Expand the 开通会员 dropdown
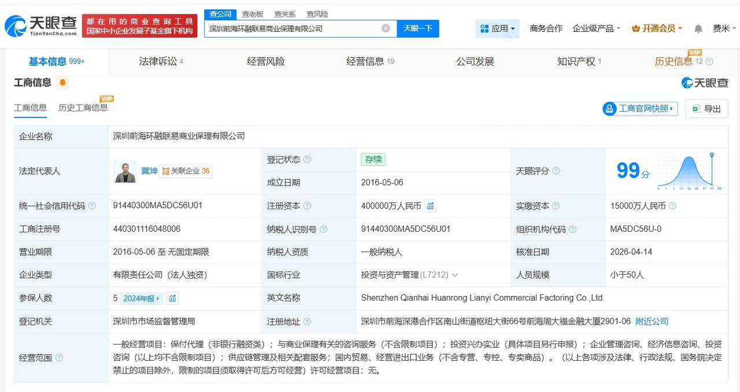740x392 pixels. coord(657,28)
